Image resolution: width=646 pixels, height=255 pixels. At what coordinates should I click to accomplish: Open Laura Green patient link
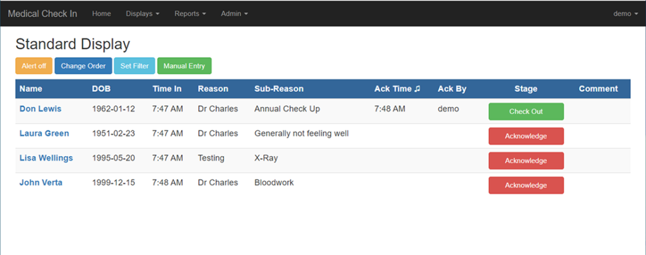tap(44, 133)
